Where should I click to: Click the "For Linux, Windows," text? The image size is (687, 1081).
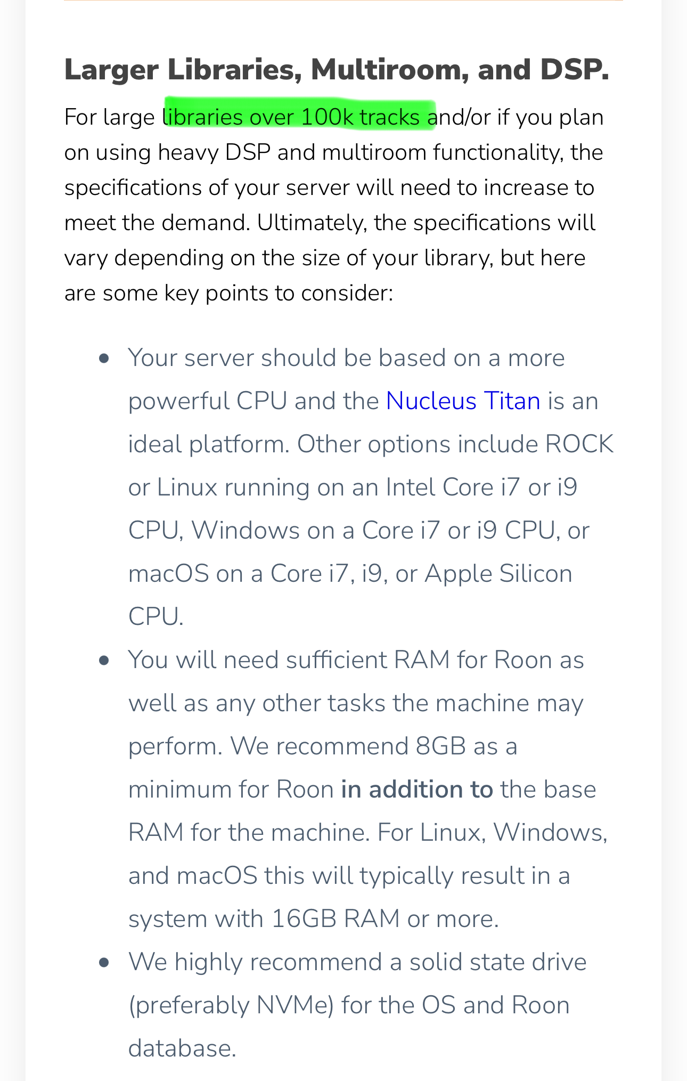pyautogui.click(x=492, y=832)
